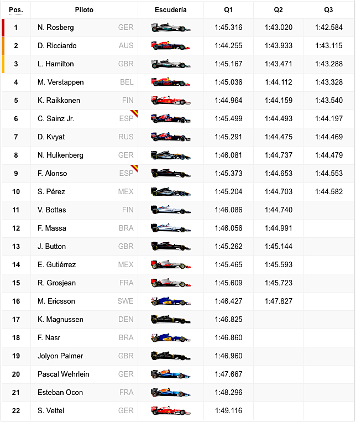Viewport: 356px width, 422px height.
Task: Select the Q3 column header
Action: (328, 10)
